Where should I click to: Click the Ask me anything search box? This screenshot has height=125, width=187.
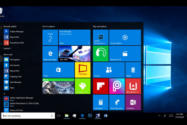click(x=28, y=116)
